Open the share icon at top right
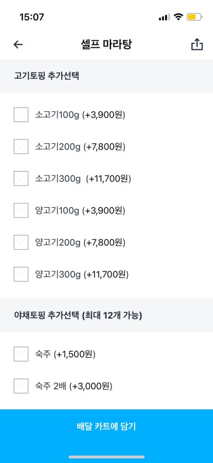The image size is (213, 463). click(x=197, y=45)
